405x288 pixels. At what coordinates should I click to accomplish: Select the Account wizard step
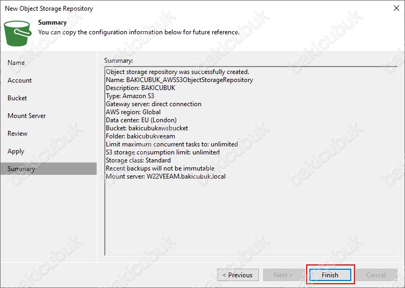[20, 80]
